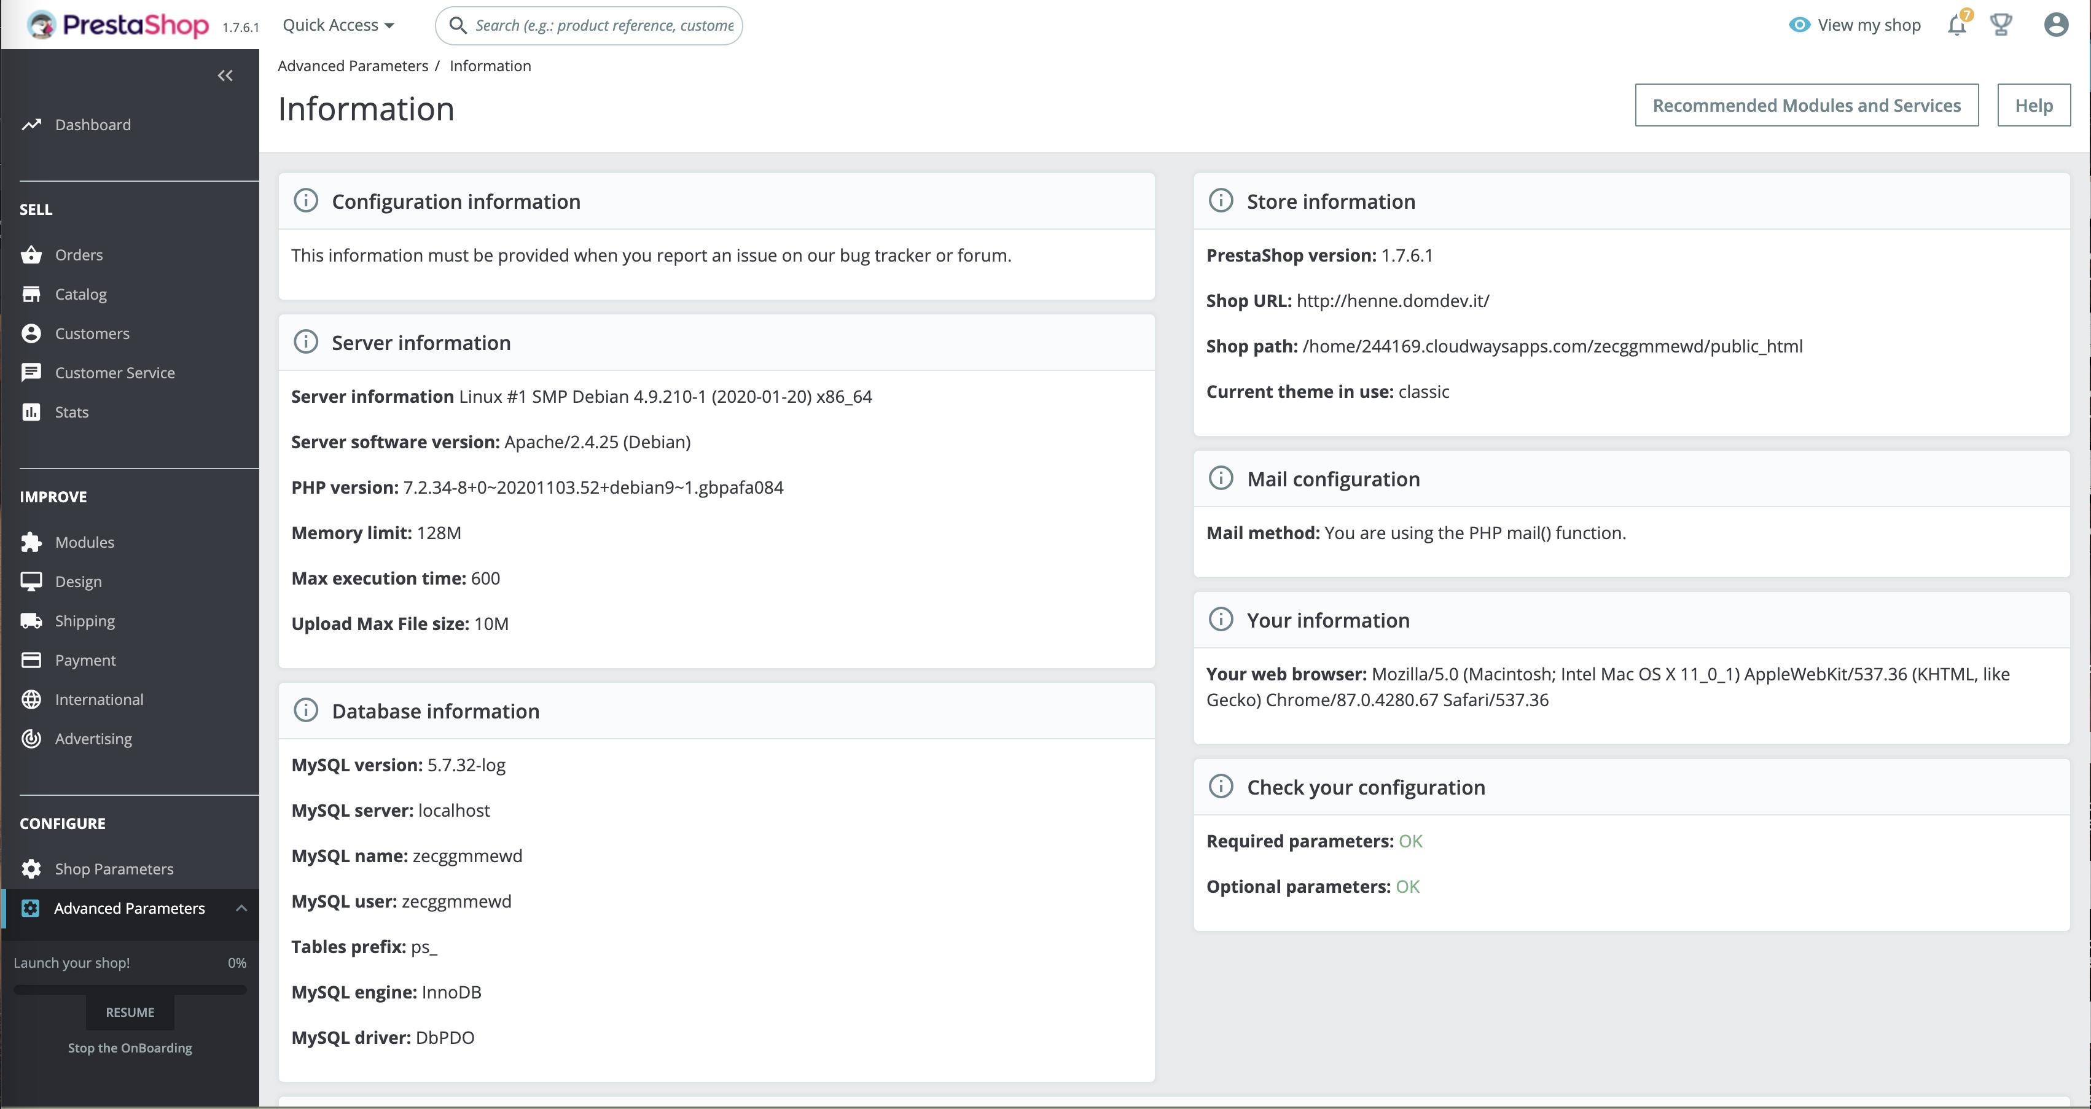
Task: Collapse the Advanced Parameters submenu chevron
Action: 241,908
